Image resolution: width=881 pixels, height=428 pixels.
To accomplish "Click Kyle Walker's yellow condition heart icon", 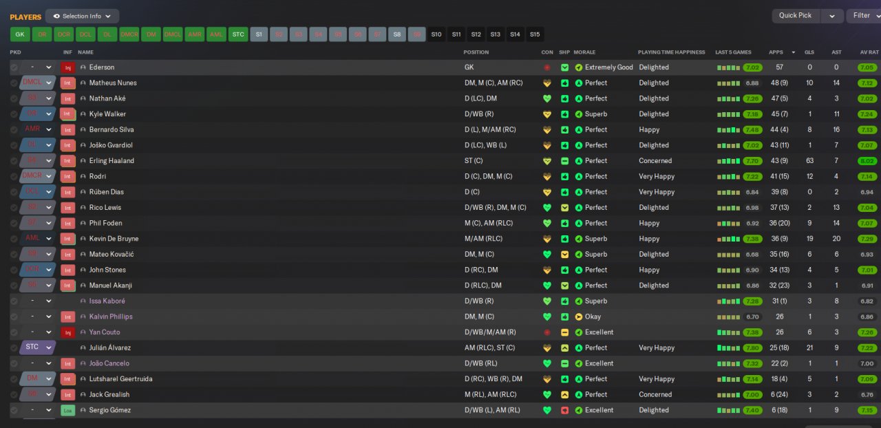I will pos(547,114).
